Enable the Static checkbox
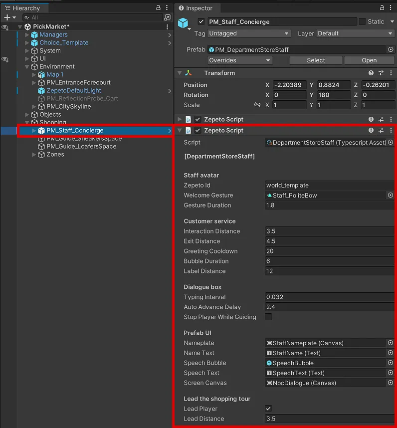Viewport: 397px width, 428px height. (362, 21)
